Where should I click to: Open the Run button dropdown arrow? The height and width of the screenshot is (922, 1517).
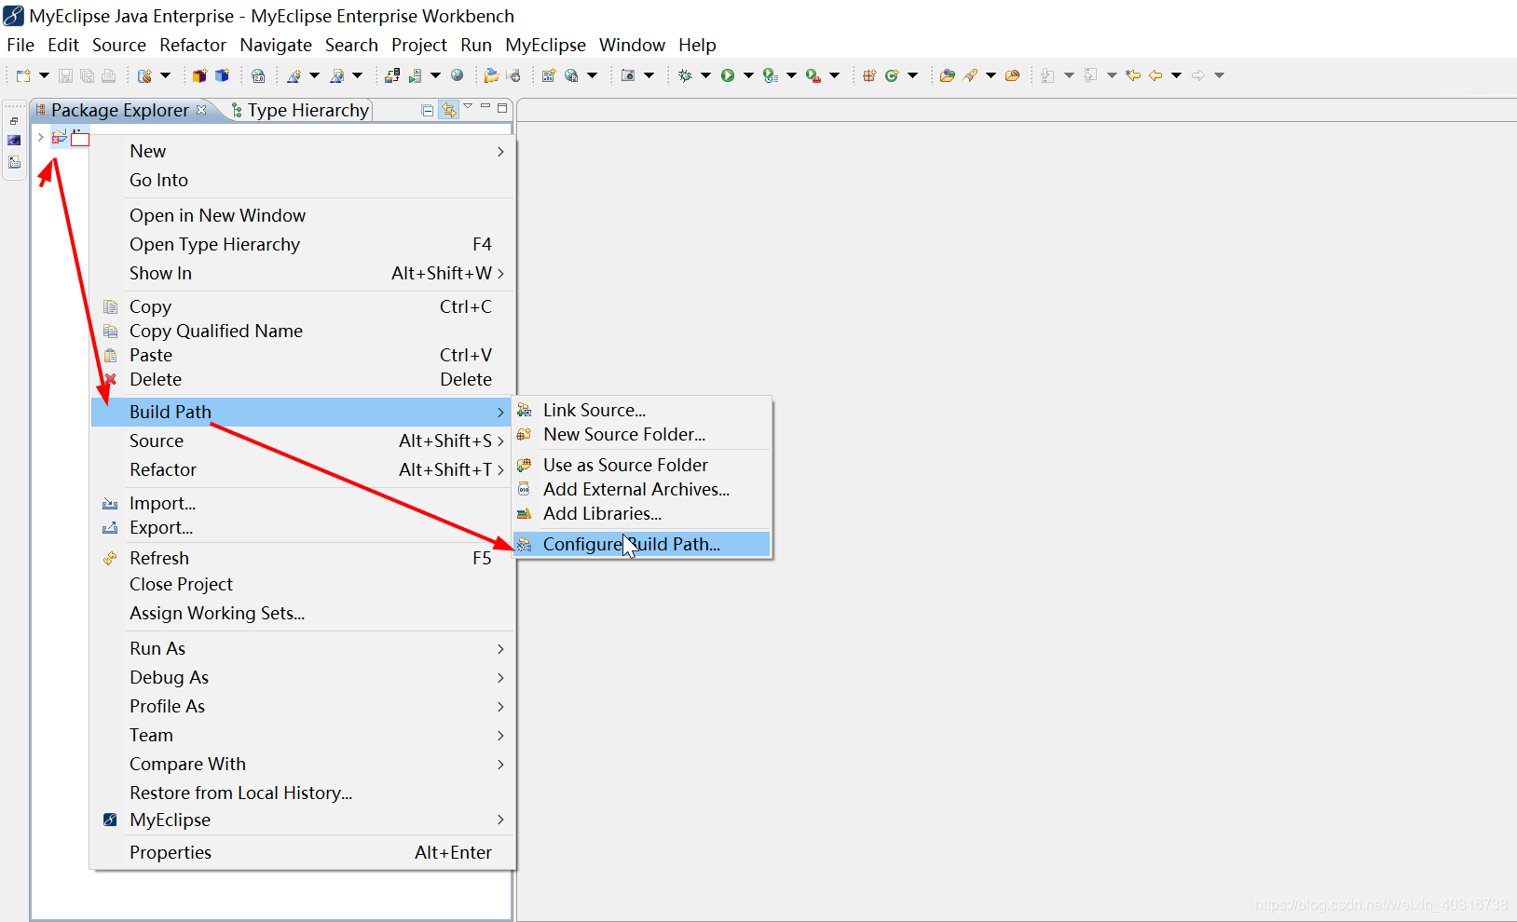pos(748,75)
